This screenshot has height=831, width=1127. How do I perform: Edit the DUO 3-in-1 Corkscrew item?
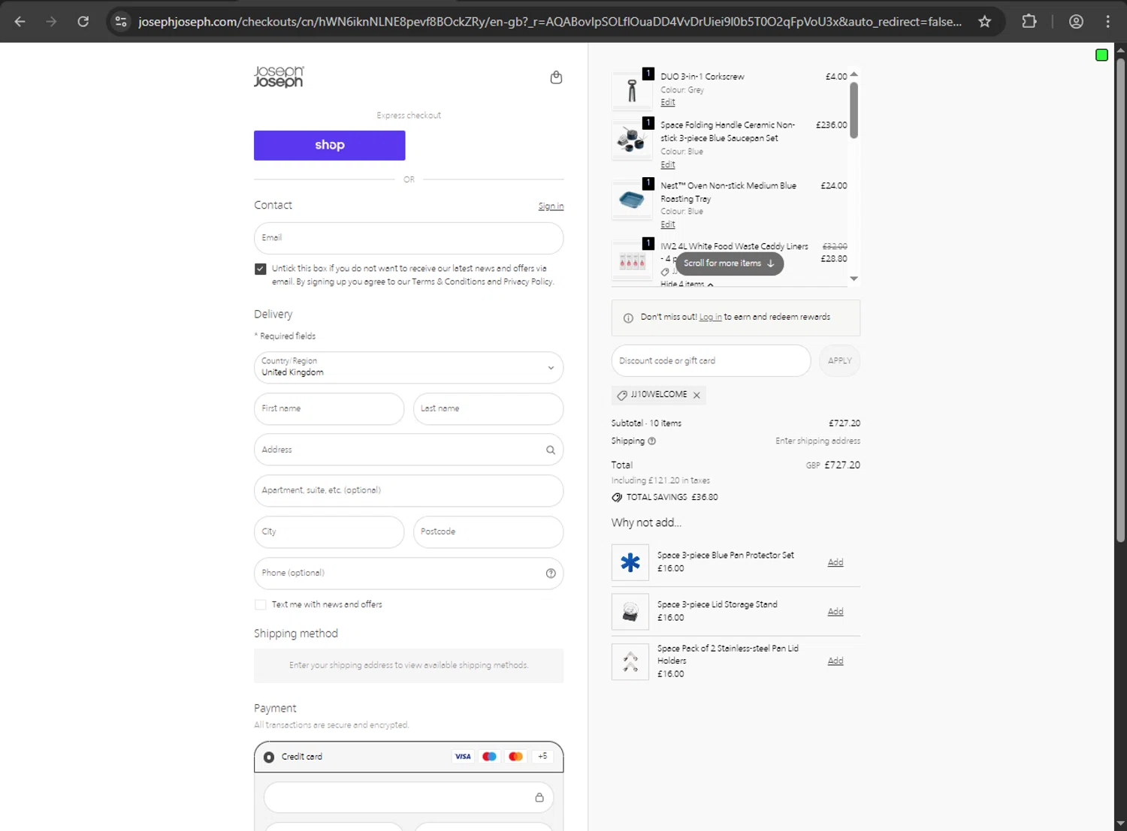point(668,103)
